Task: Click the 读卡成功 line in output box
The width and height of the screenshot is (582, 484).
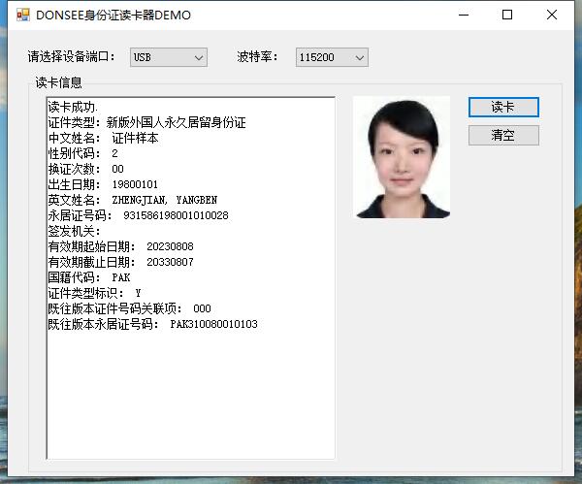Action: point(74,108)
